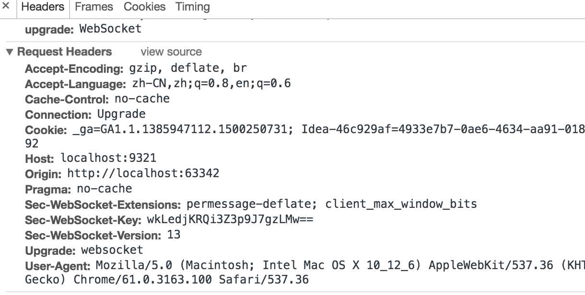Close the request details panel
Viewport: 585px width, 295px height.
(x=6, y=6)
